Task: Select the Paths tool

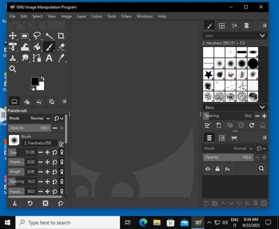Action: [x=37, y=58]
